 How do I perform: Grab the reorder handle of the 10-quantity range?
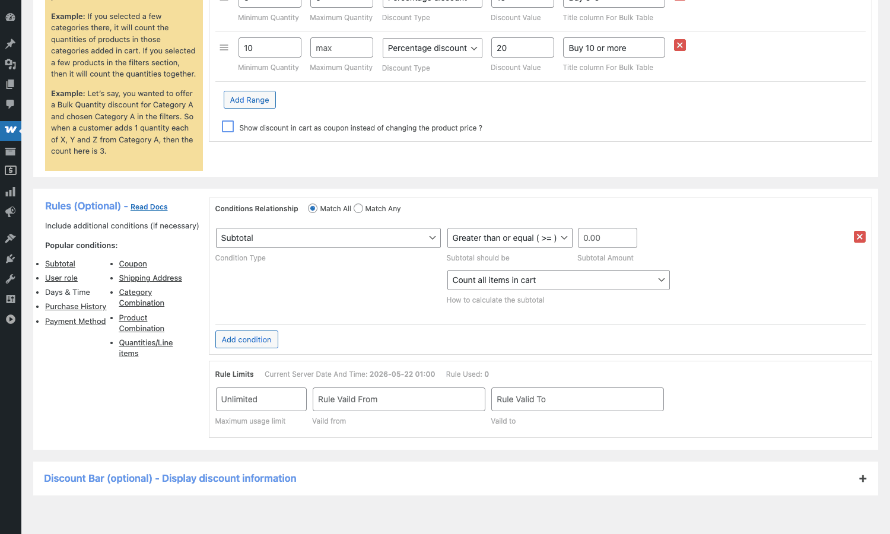[224, 47]
